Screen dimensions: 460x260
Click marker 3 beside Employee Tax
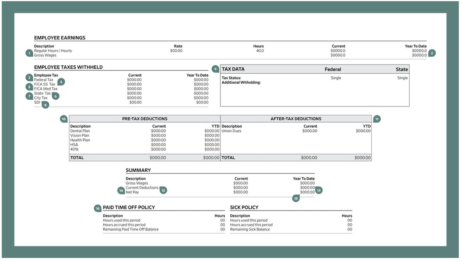point(29,78)
